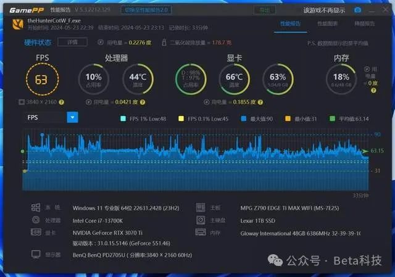Screen dimensions: 395x277
Task: Click the processor 44℃ temperature gauge
Action: pyautogui.click(x=138, y=80)
